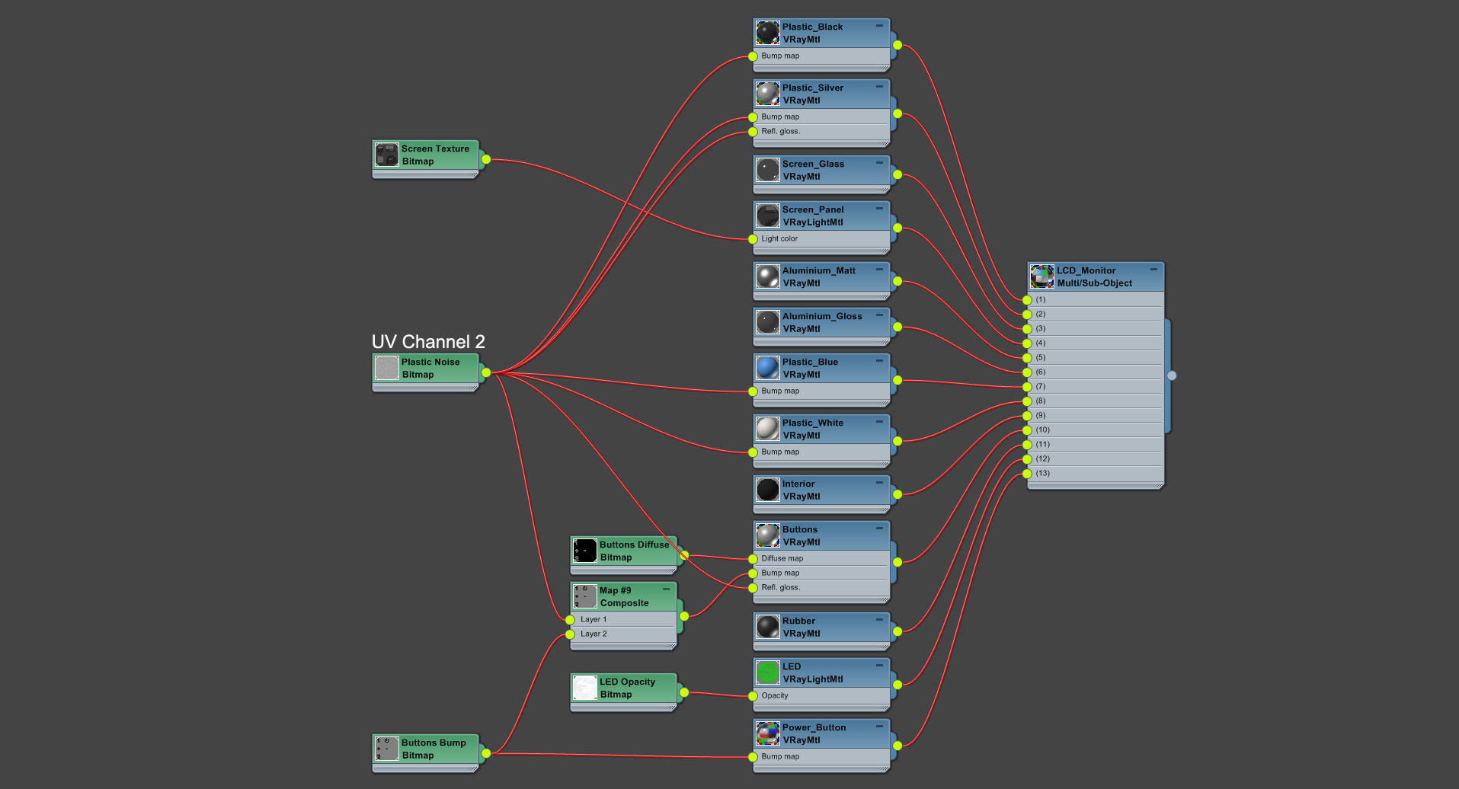Collapse the LED node

[x=879, y=666]
